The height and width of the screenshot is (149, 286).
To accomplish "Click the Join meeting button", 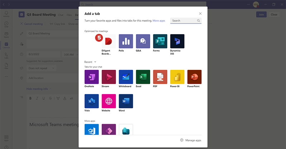I will coord(261,15).
